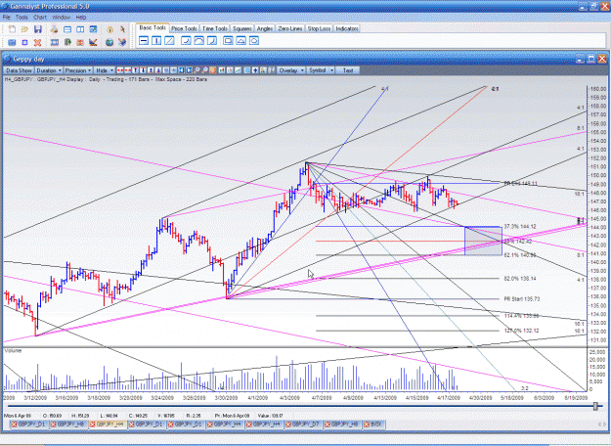Select the diagonal trend line tool
Screen dimensions: 611x446
coord(169,40)
